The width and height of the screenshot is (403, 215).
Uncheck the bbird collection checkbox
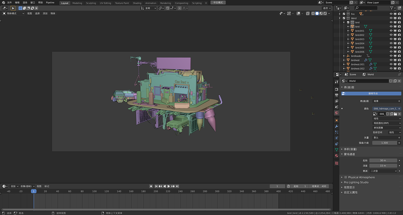click(344, 18)
